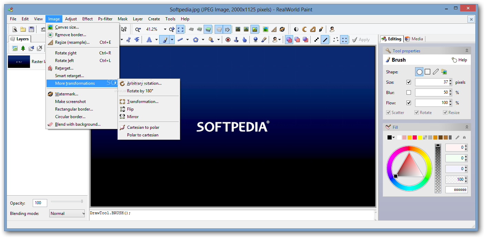
Task: Expand the Brush tool dropdown arrow
Action: tap(172, 40)
